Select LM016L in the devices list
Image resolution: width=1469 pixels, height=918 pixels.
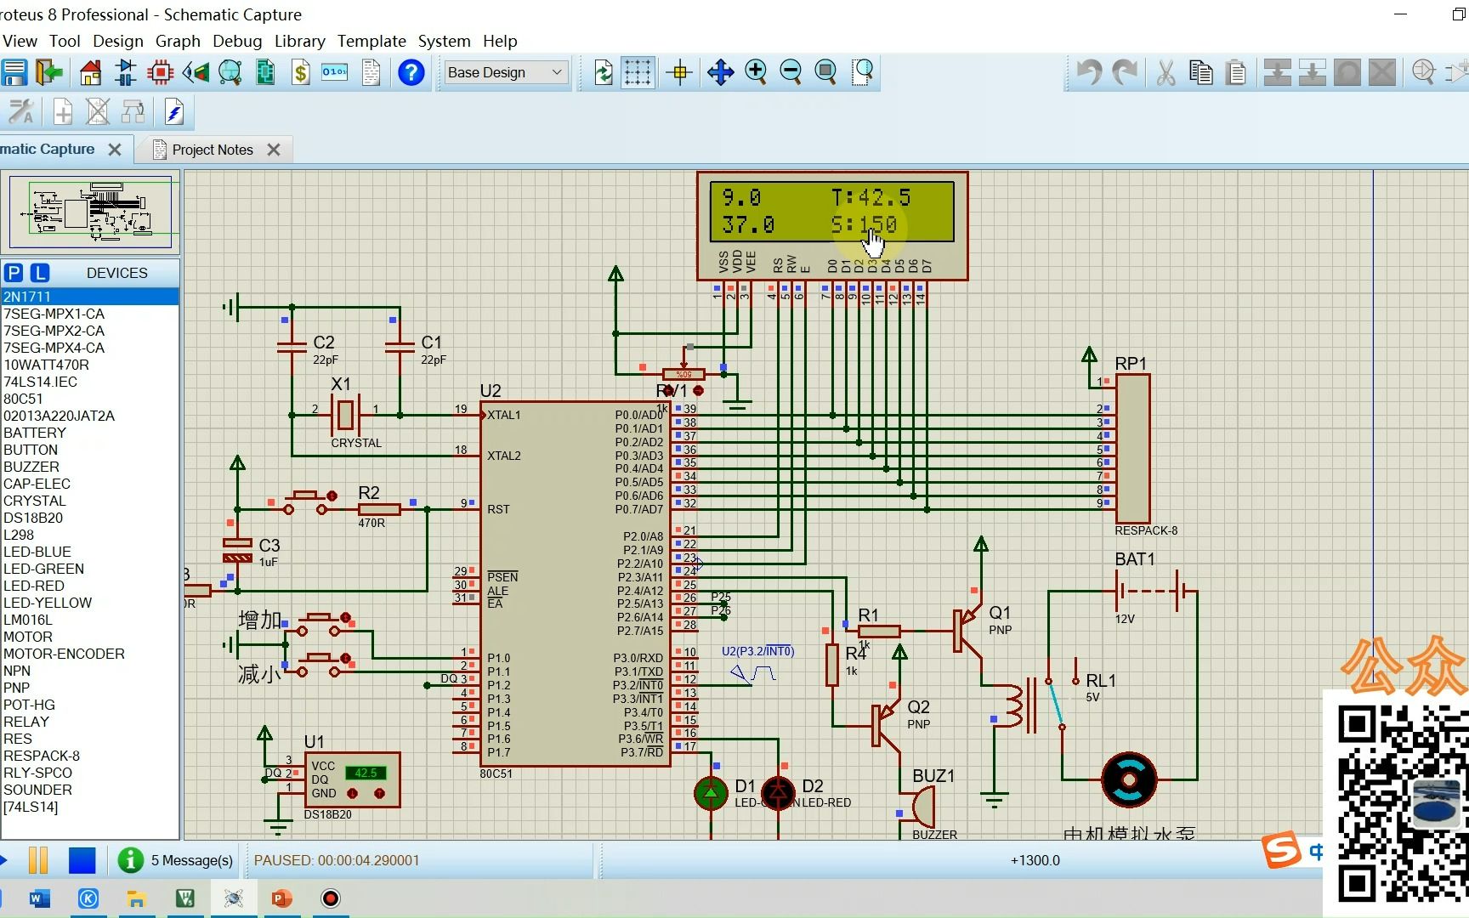[x=90, y=620]
